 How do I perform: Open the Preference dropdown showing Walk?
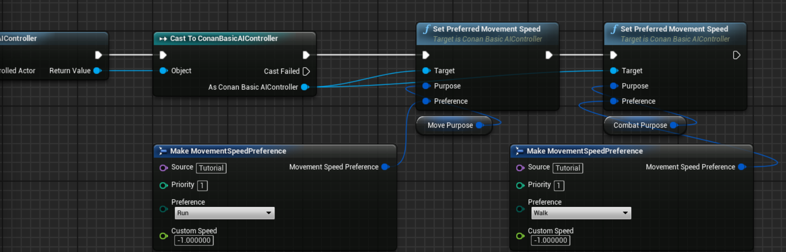point(581,213)
